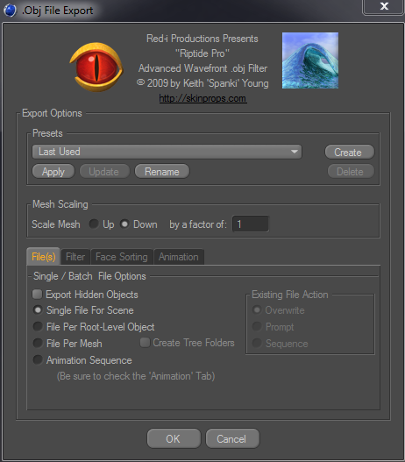Select the File Per Mesh option
Viewport: 405px width, 462px height.
click(x=38, y=343)
